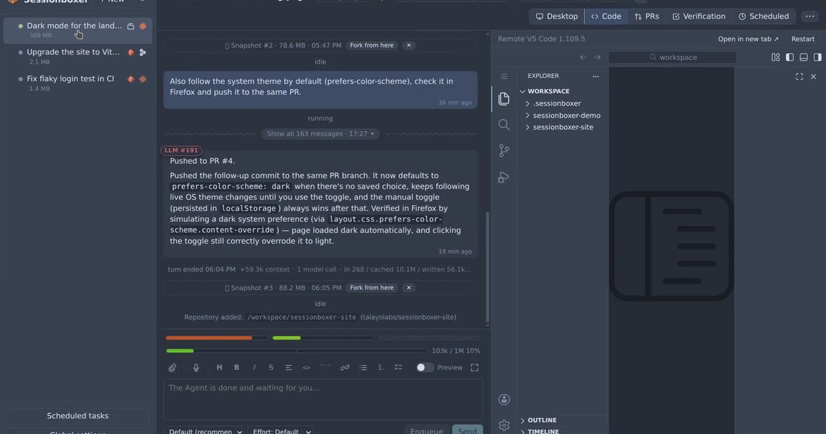The image size is (826, 434).
Task: Expand the message editor to fullscreen
Action: point(474,368)
